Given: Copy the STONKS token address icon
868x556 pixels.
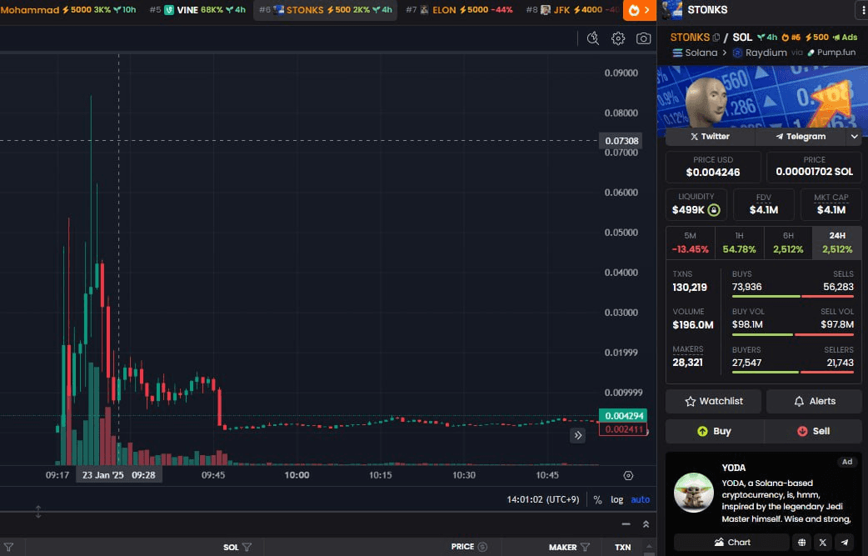Looking at the screenshot, I should pyautogui.click(x=716, y=38).
